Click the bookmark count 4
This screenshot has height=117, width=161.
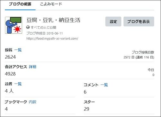[x=6, y=109]
